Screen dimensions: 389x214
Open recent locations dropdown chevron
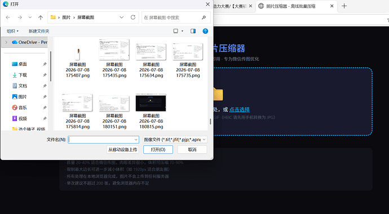[x=30, y=17]
